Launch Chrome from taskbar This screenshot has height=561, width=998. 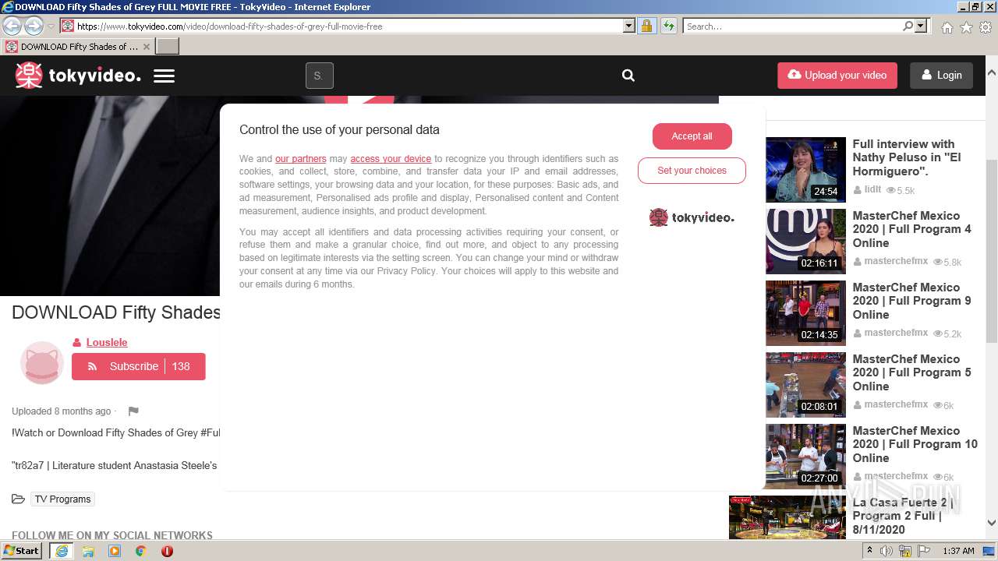(140, 551)
